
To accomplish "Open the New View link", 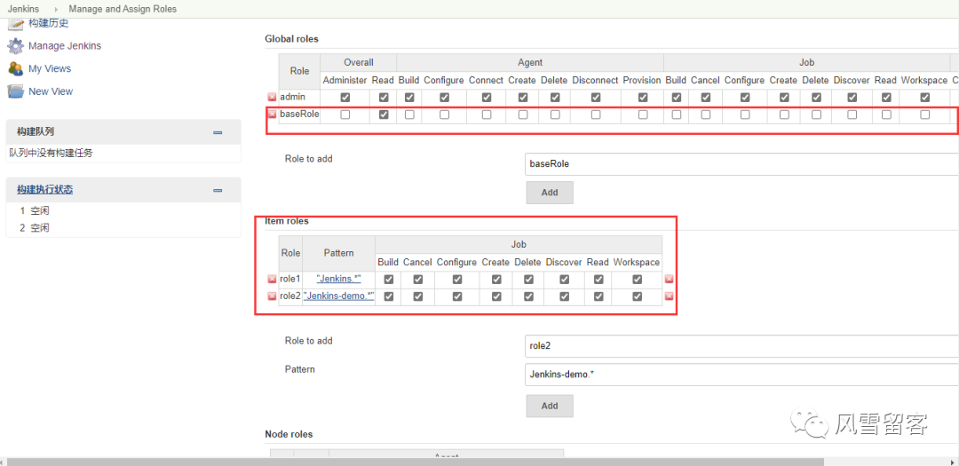I will [51, 91].
